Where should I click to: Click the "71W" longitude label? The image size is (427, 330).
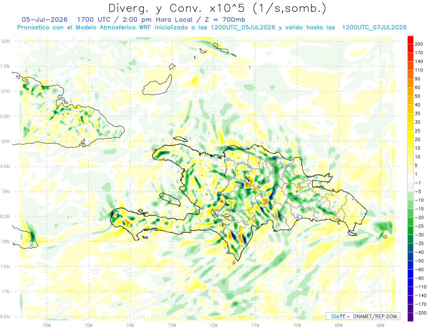(x=255, y=325)
